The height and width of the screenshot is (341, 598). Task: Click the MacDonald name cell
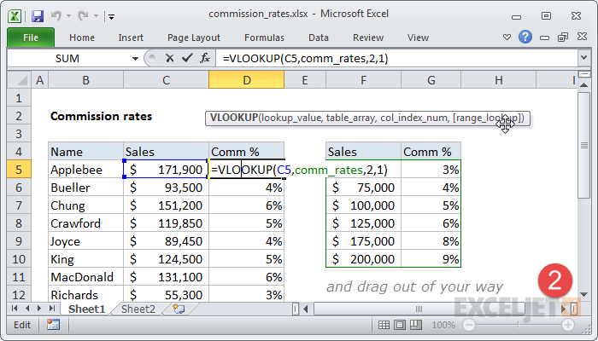click(x=85, y=277)
